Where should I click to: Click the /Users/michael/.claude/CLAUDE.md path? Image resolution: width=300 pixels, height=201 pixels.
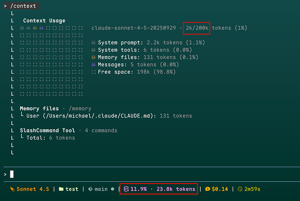pos(98,116)
